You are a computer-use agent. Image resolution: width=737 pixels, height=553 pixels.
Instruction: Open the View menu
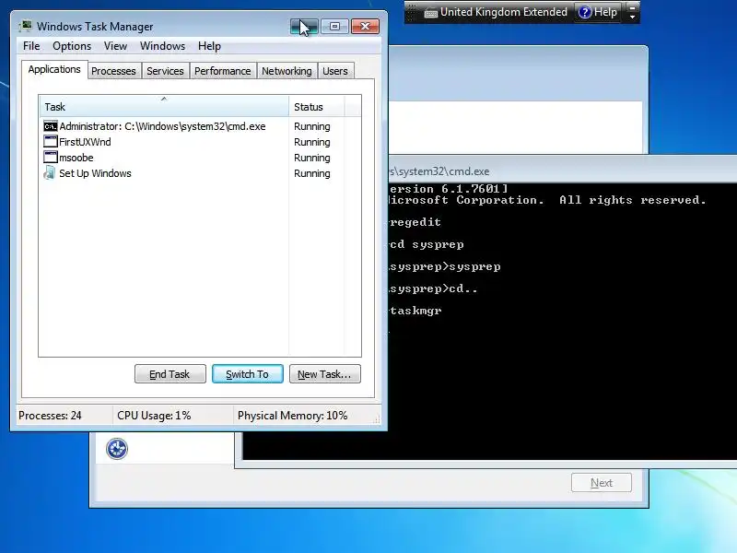tap(115, 46)
